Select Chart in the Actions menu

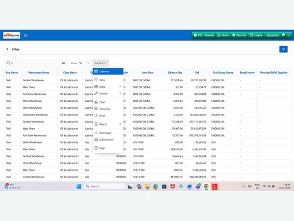pyautogui.click(x=108, y=102)
